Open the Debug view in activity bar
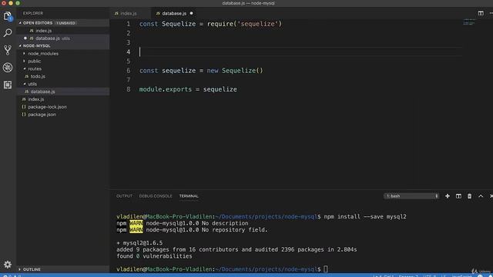Image resolution: width=493 pixels, height=277 pixels. click(8, 67)
